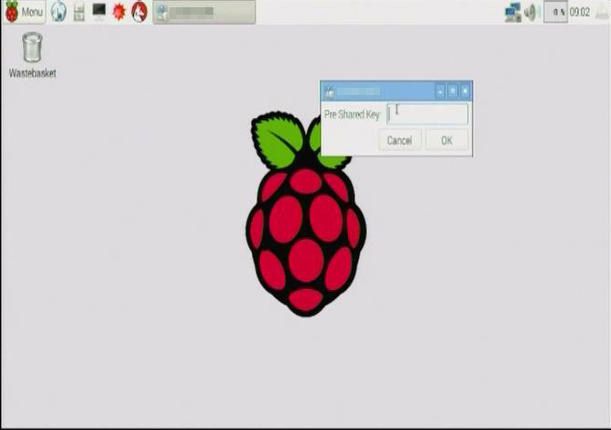Maximize the Pre Shared Key dialog
Image resolution: width=611 pixels, height=430 pixels.
(453, 91)
